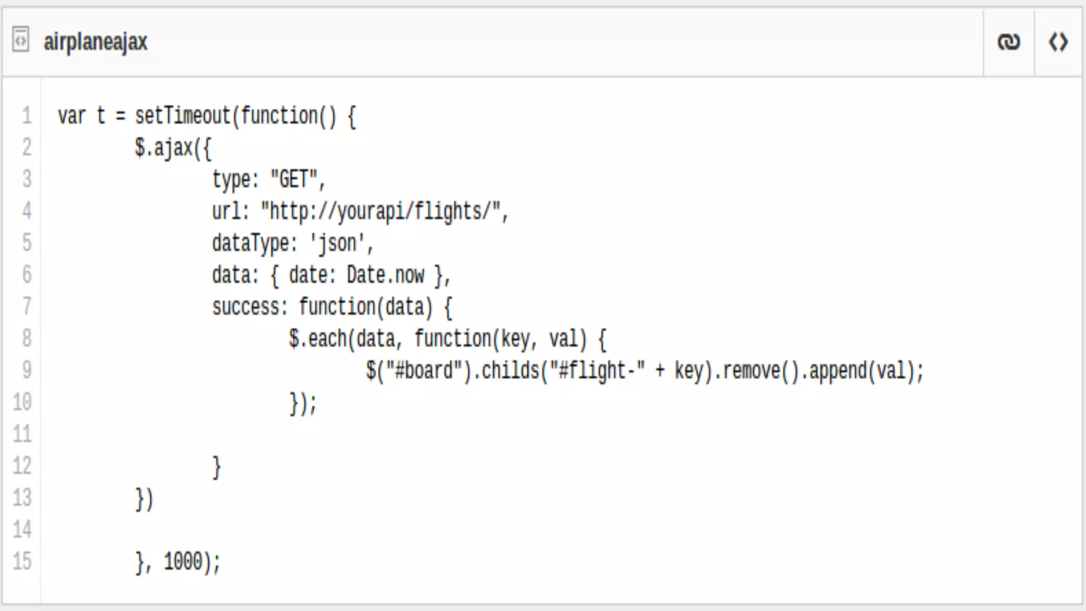Click line number 7 in gutter
1086x611 pixels.
pos(27,306)
